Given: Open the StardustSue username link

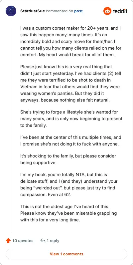Looking at the screenshot, I should (x=33, y=11).
